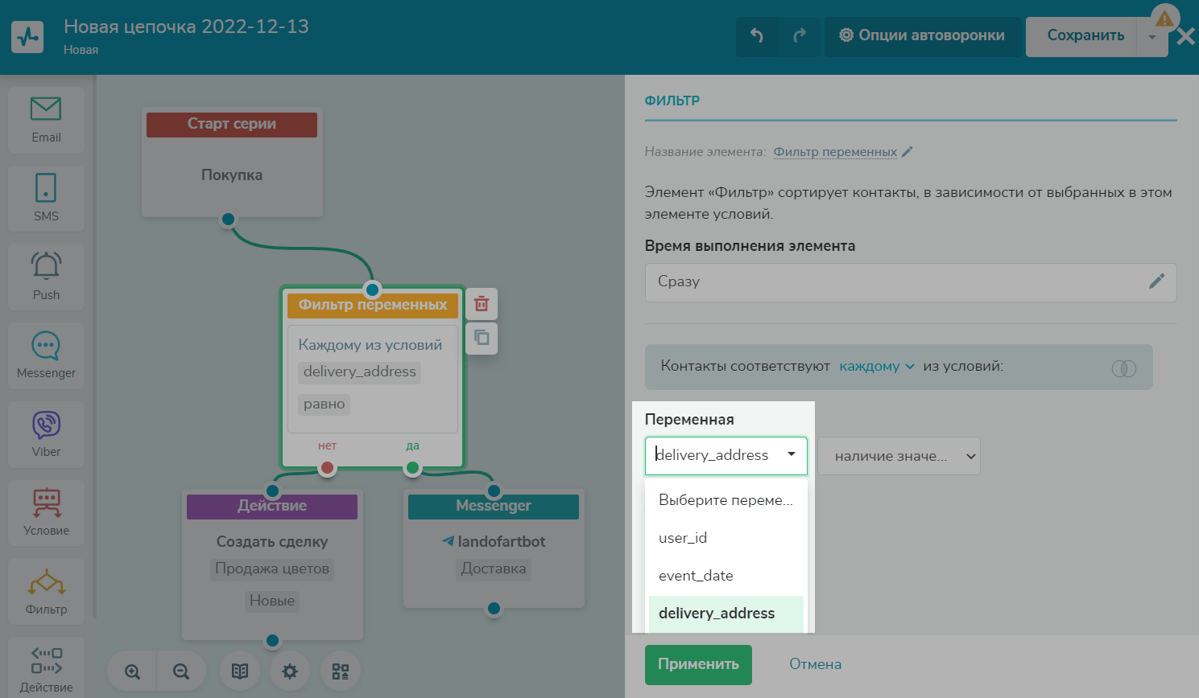The image size is (1199, 698).
Task: Click the Messenger block output connector dot
Action: click(x=494, y=609)
